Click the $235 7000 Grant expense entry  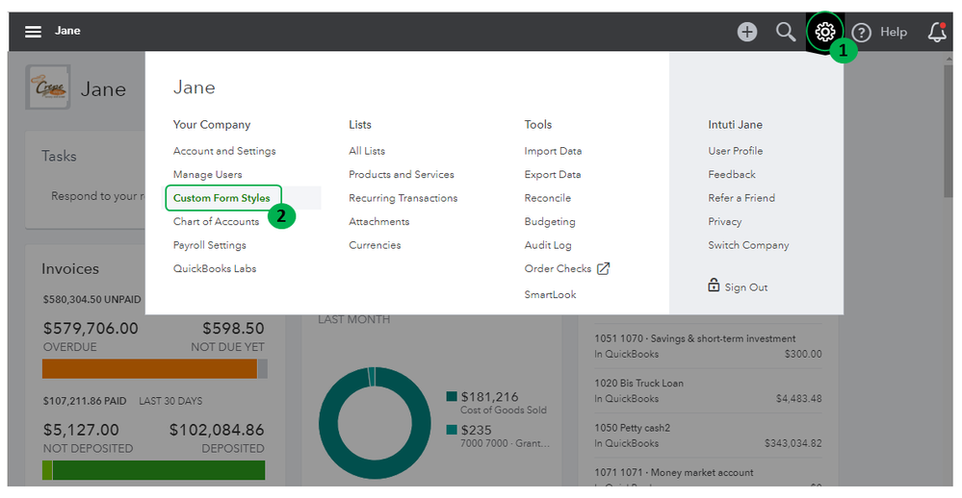tap(498, 436)
